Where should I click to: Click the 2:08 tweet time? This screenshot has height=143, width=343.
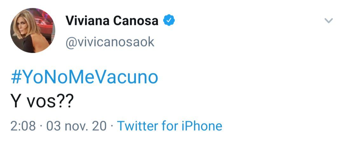(x=23, y=126)
